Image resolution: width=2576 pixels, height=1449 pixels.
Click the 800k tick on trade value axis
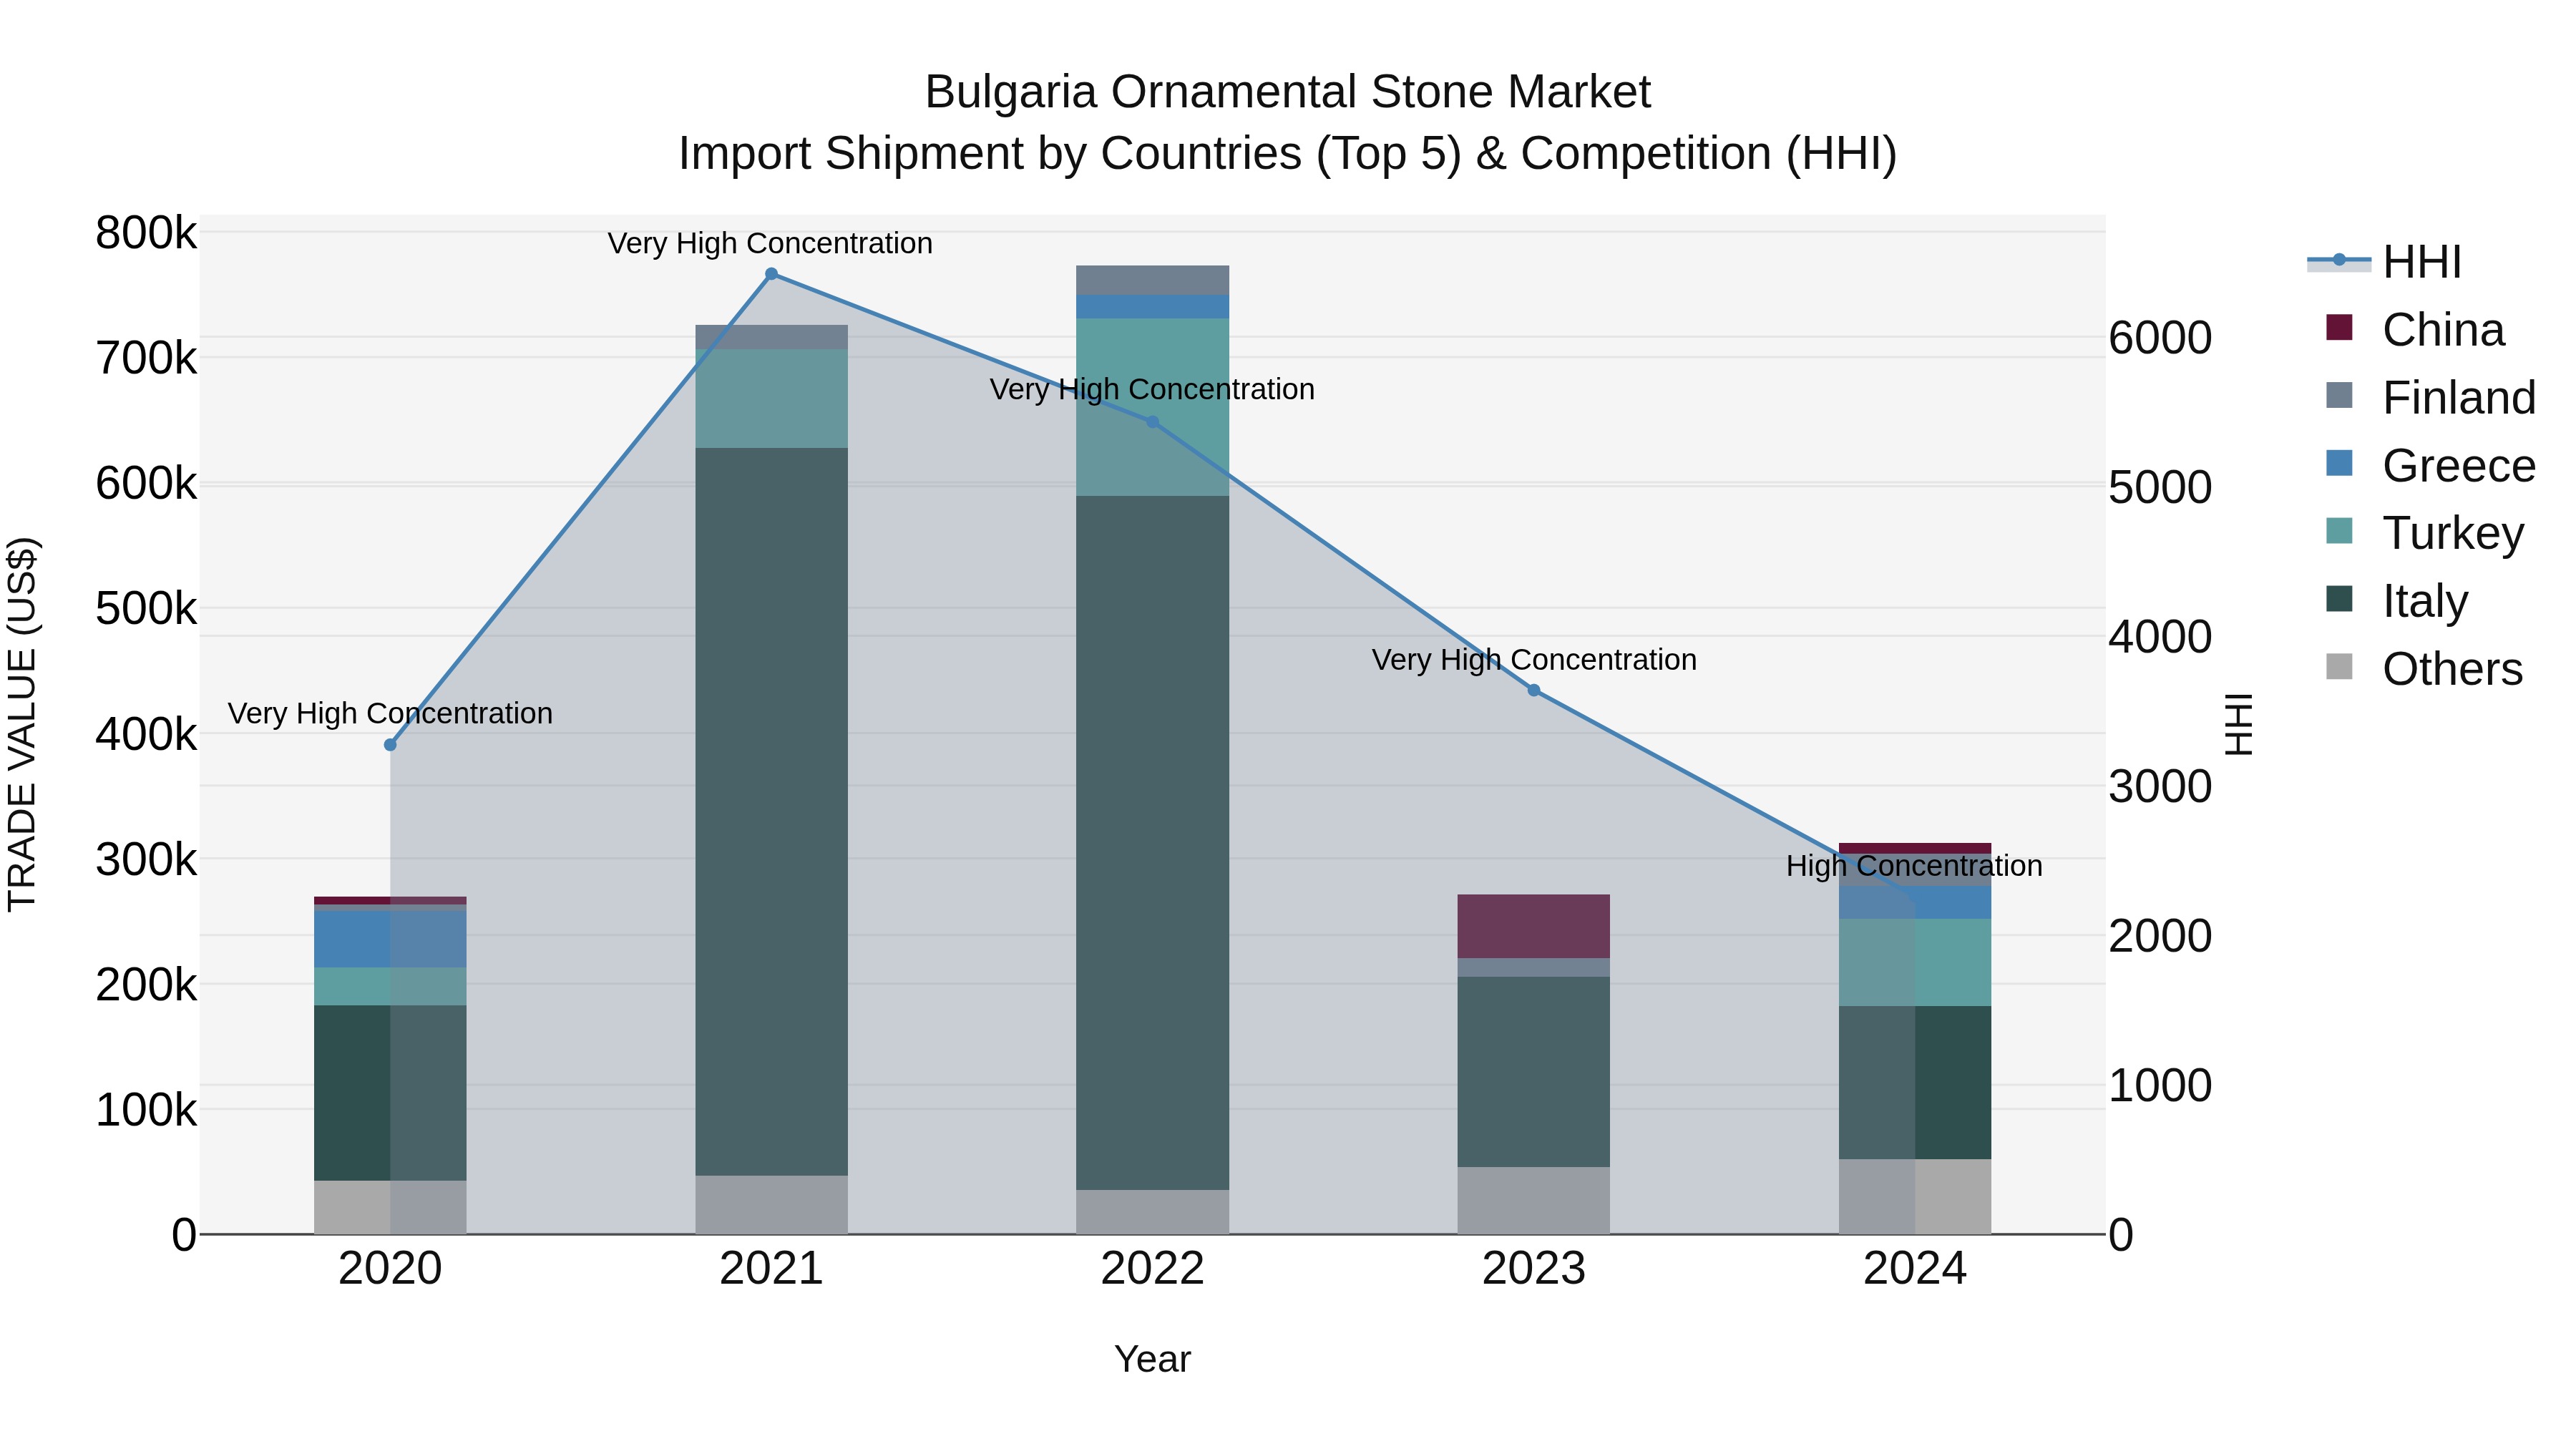[146, 233]
